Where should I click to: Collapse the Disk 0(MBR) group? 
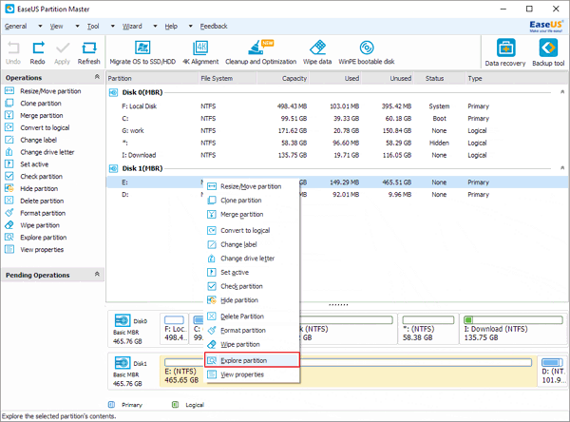tap(562, 92)
